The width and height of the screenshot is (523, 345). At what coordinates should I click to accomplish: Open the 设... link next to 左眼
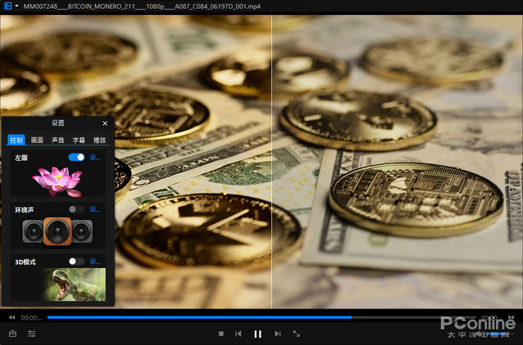(x=95, y=158)
